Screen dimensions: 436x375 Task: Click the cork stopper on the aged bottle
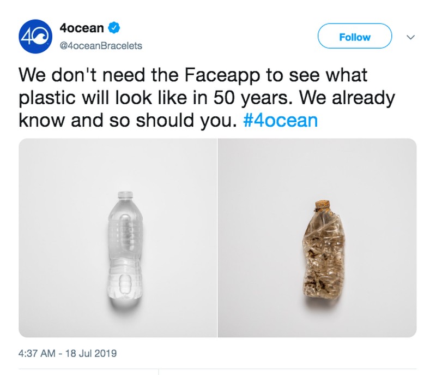[323, 206]
